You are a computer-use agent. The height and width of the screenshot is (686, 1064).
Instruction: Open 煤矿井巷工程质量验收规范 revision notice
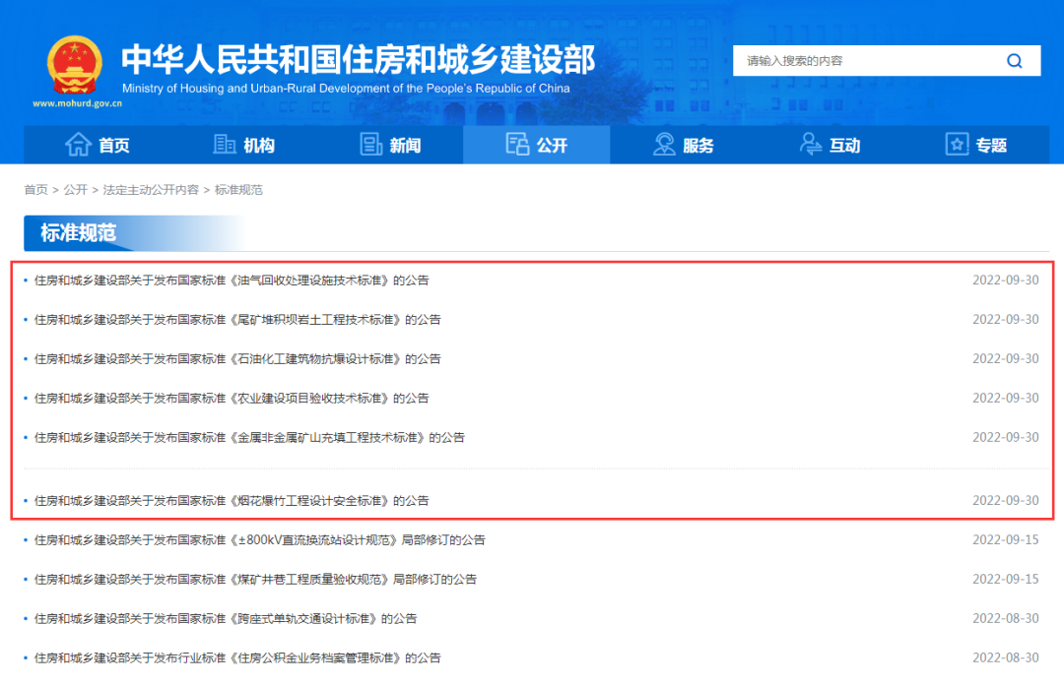[x=255, y=580]
